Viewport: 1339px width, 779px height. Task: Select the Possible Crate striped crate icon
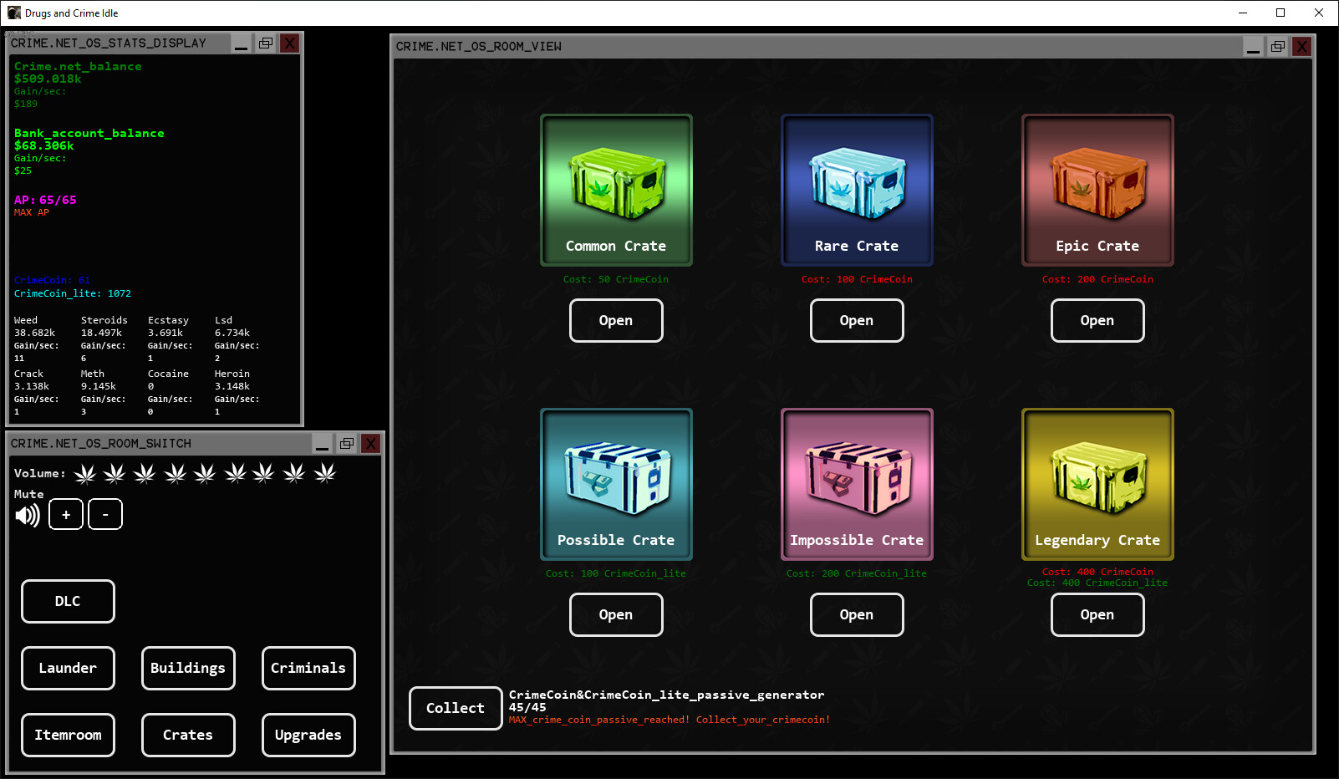click(616, 478)
